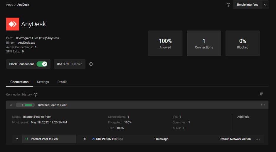Click info icon next to Use SPN

(x=91, y=64)
